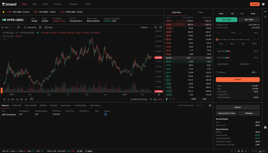Viewport: 268px width, 153px height.
Task: Open the date range calendar icon
Action: click(32, 99)
